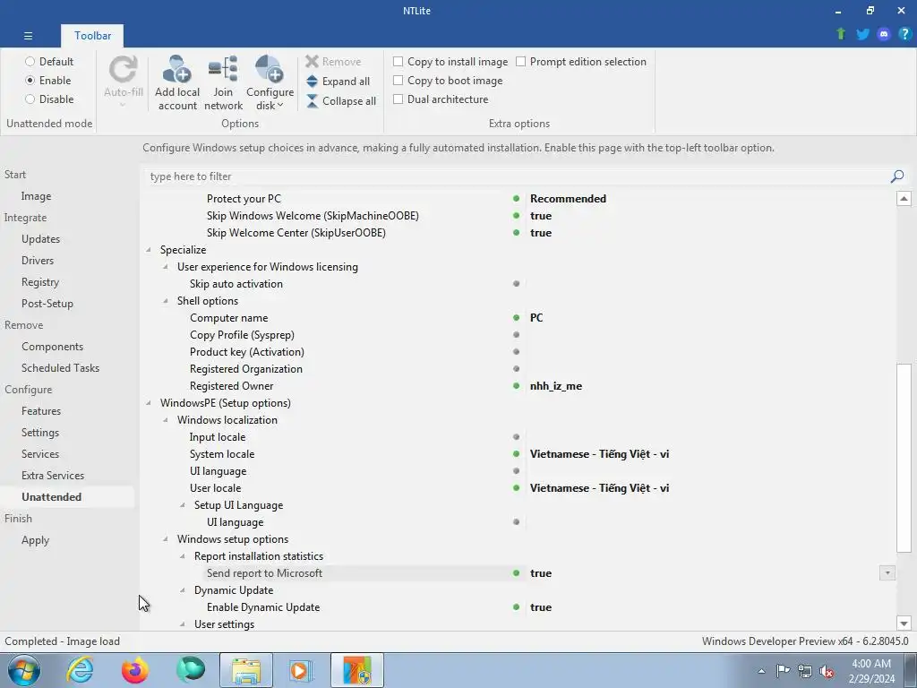Select the Default unattended mode radio
Screen dimensions: 917x688
pos(30,62)
